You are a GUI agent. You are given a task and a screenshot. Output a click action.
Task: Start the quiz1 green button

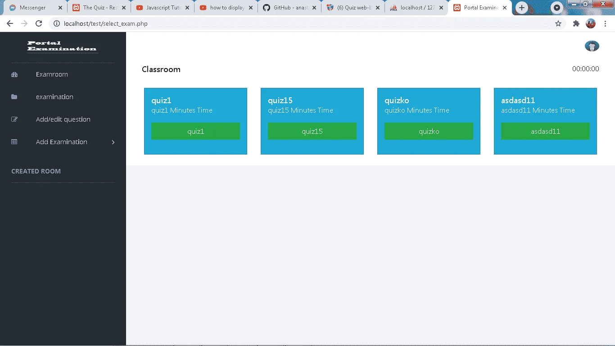195,131
